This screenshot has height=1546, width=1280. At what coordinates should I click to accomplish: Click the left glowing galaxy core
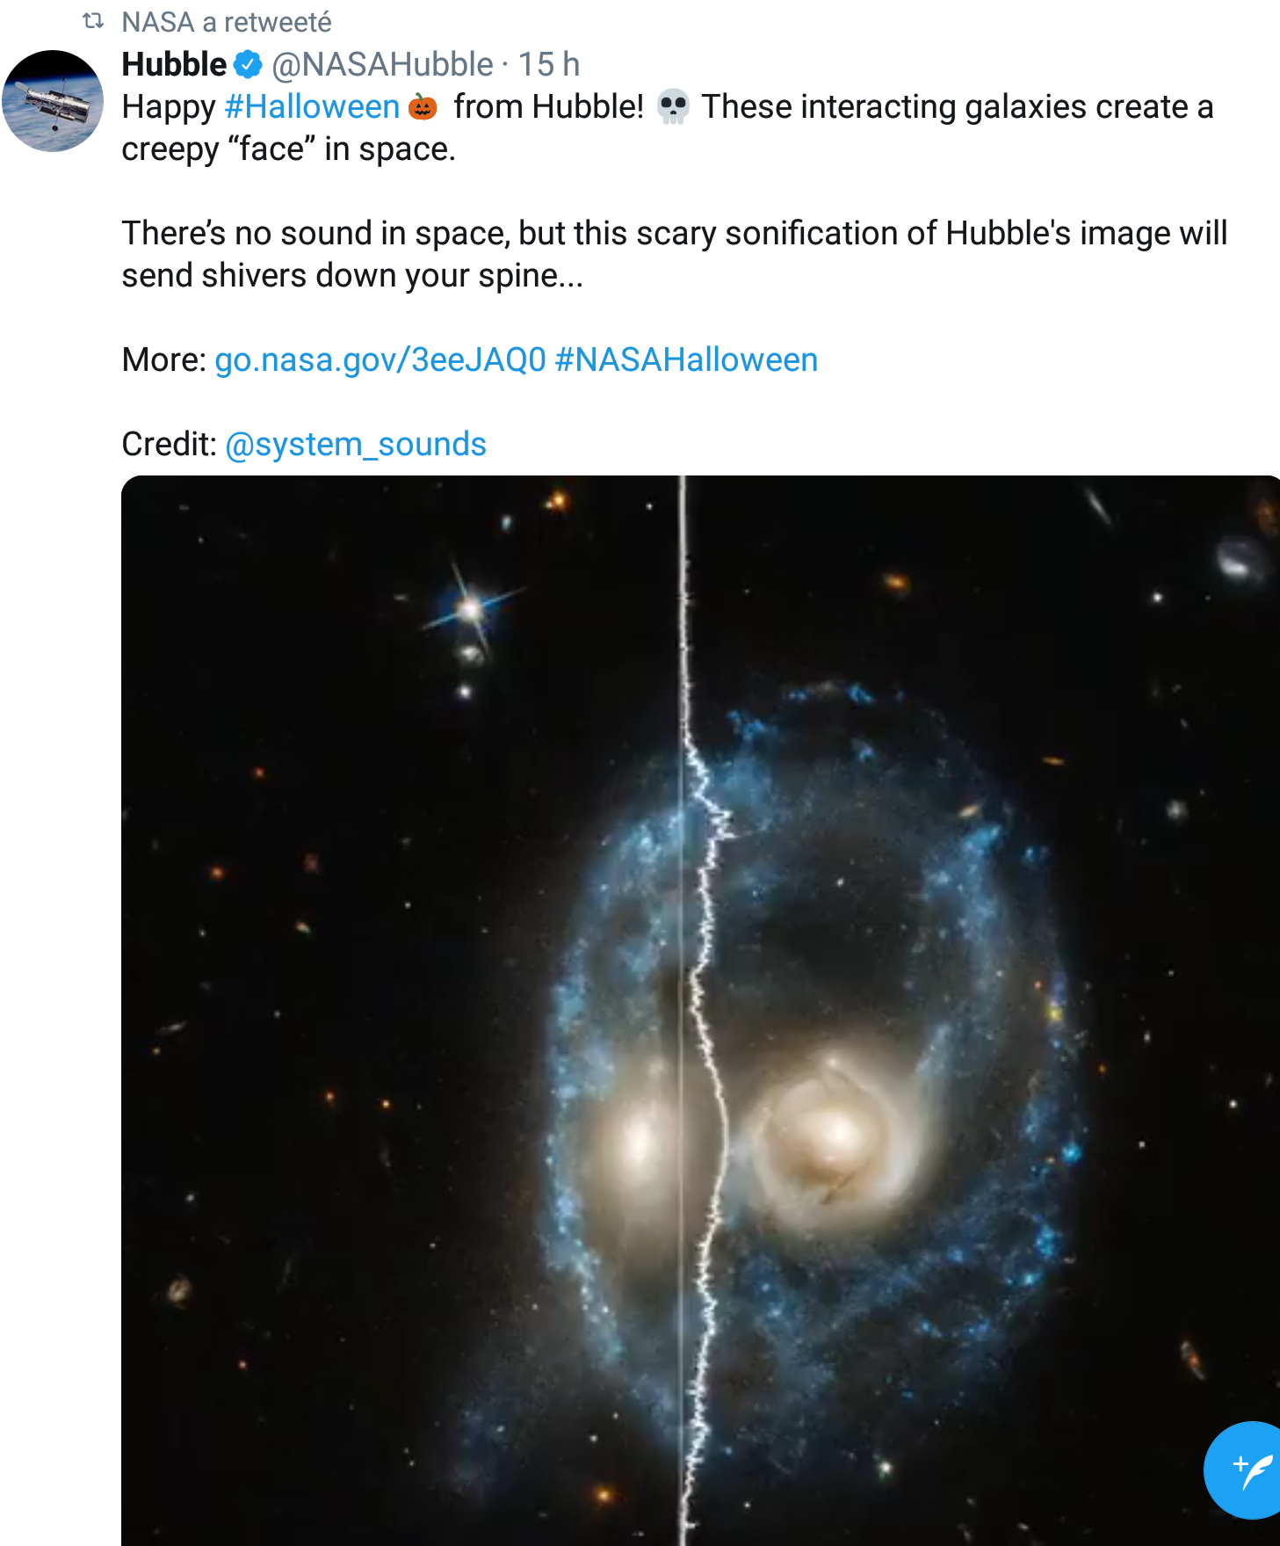point(637,1138)
